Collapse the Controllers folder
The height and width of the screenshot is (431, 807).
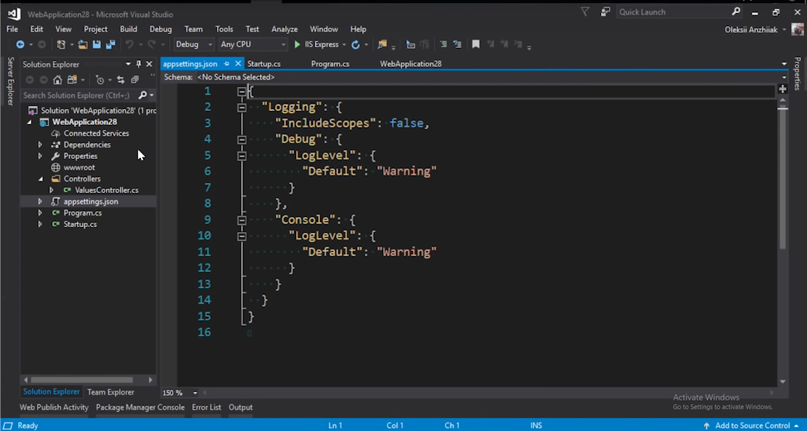click(41, 179)
